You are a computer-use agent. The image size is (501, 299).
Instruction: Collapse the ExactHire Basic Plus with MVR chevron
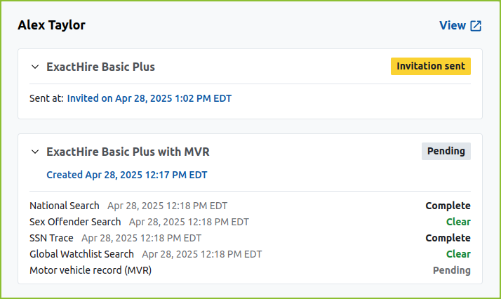(35, 152)
